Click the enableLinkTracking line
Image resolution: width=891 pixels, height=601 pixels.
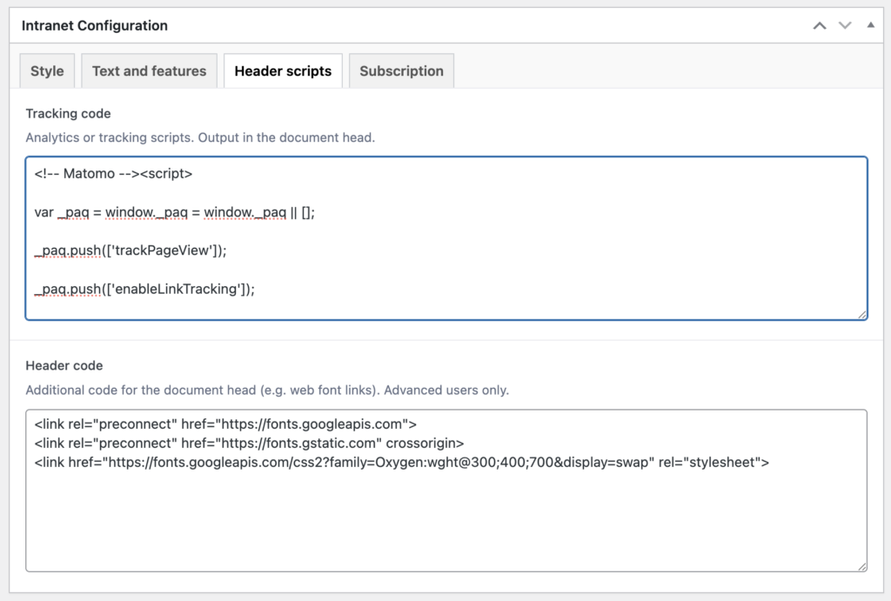[x=157, y=288]
